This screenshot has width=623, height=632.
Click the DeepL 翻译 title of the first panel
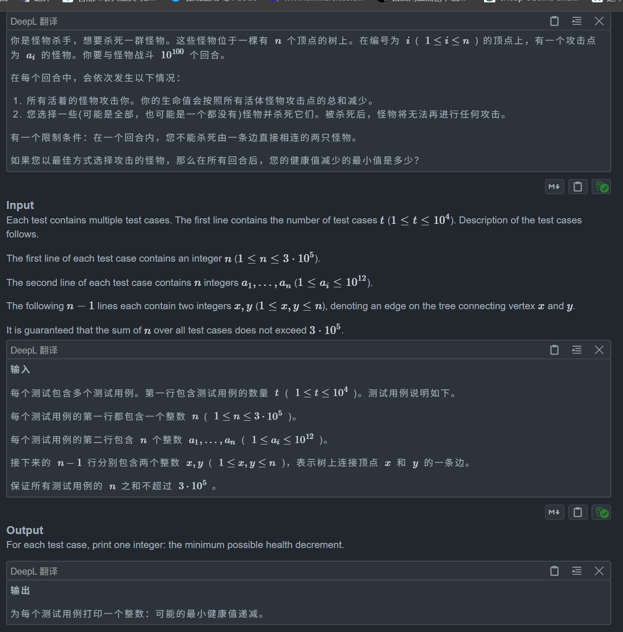[34, 21]
